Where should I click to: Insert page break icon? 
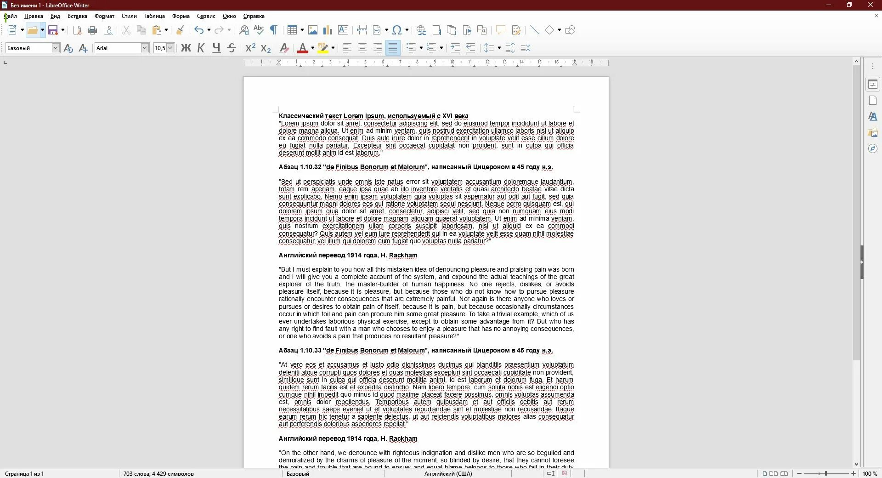(362, 30)
